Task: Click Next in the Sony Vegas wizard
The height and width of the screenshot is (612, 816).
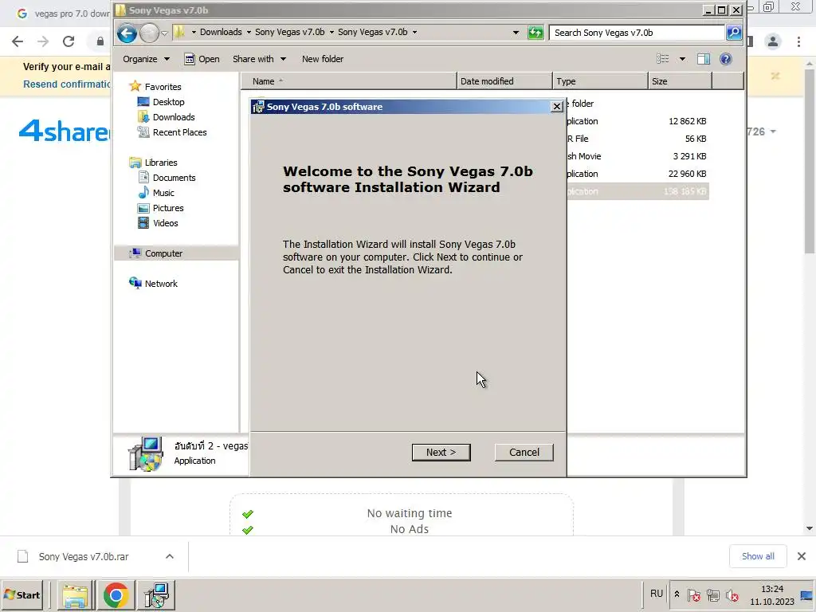Action: click(x=441, y=453)
